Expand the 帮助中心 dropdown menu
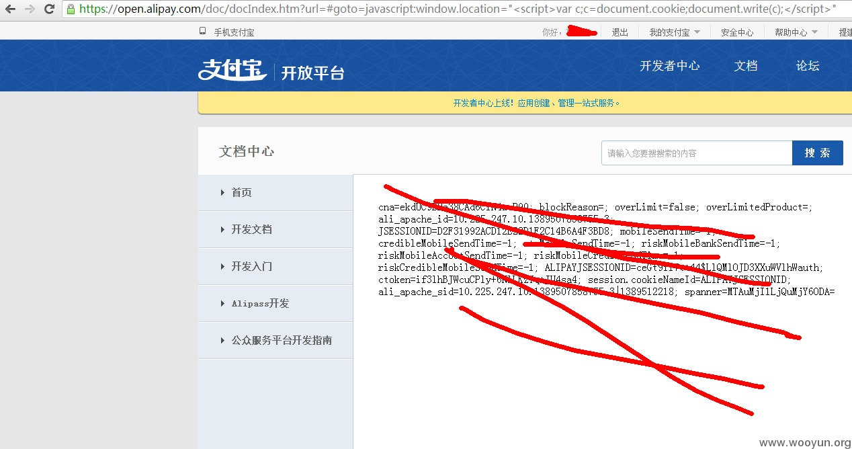The width and height of the screenshot is (852, 449). [x=796, y=32]
